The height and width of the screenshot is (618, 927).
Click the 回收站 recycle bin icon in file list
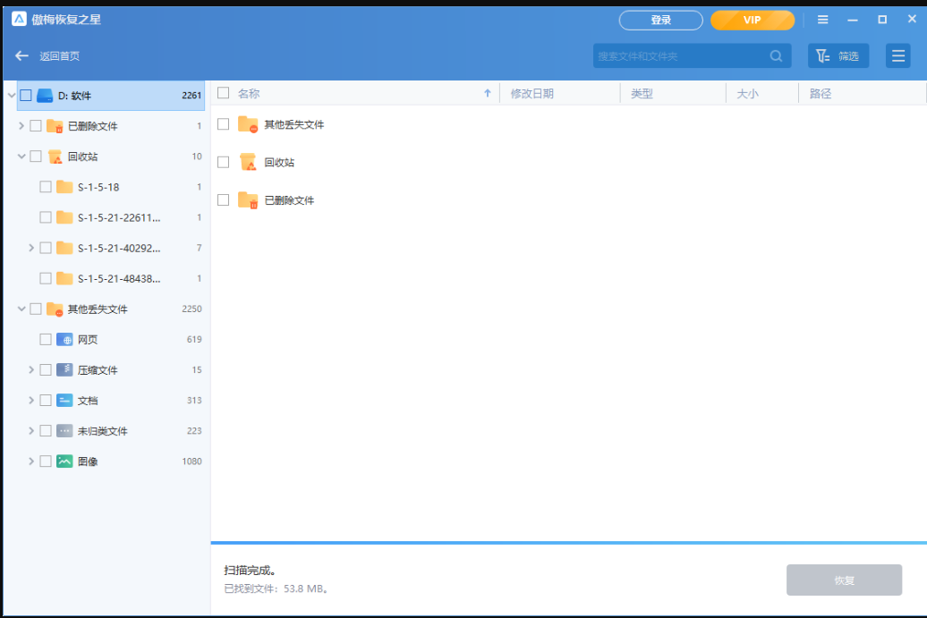coord(248,162)
